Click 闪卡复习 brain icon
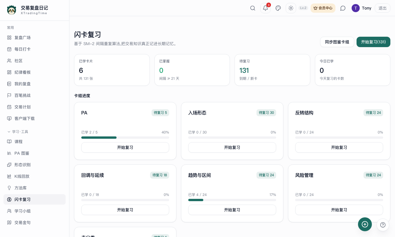395x237 pixels. (x=9, y=199)
